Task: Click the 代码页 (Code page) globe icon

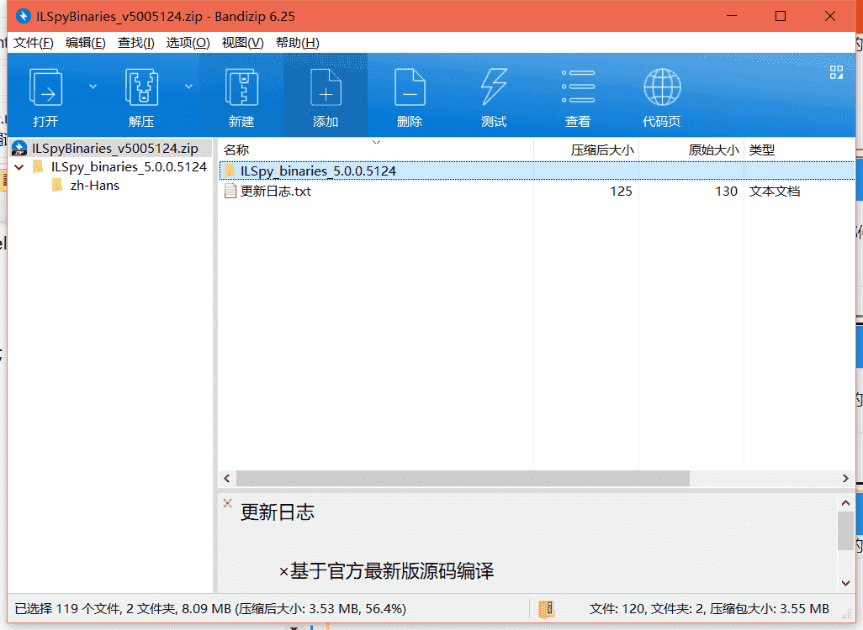Action: [x=662, y=87]
